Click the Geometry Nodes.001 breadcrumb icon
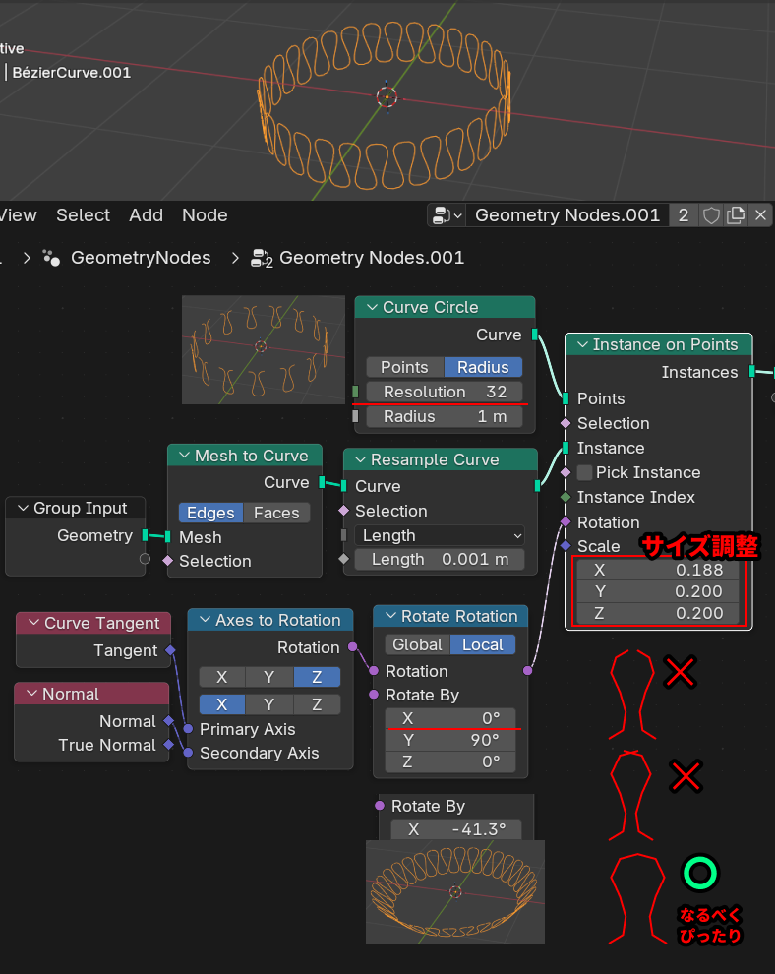 point(263,258)
